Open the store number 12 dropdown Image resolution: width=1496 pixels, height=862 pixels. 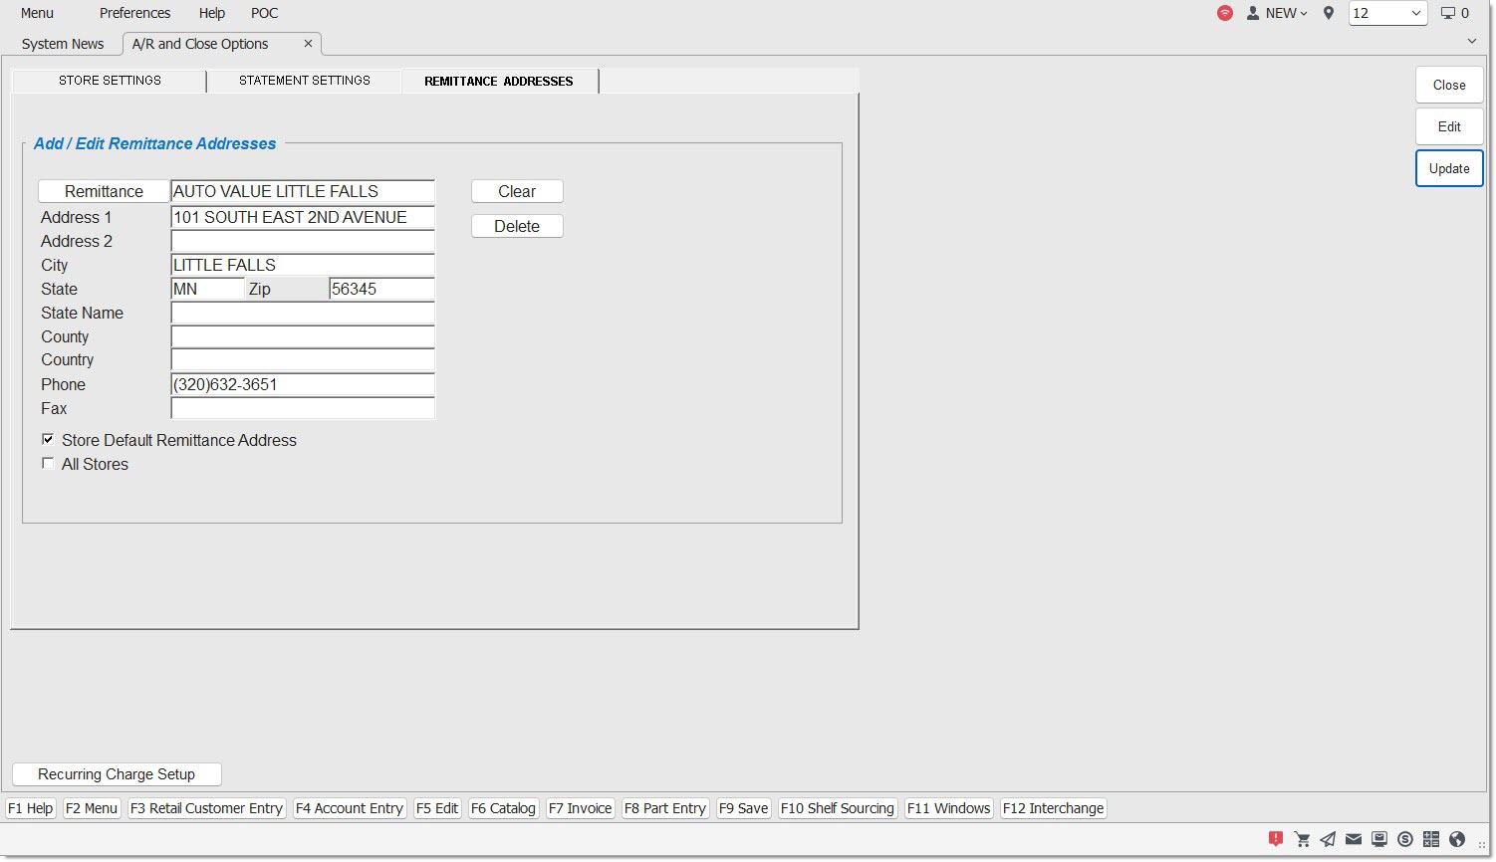(1387, 13)
